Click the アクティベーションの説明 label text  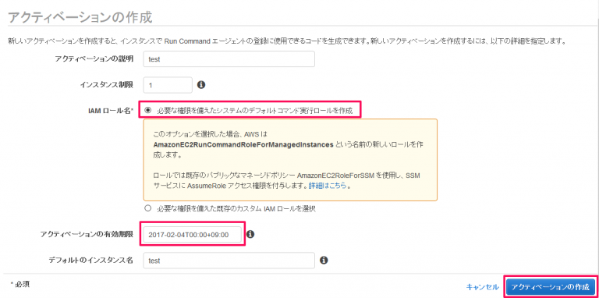click(x=94, y=59)
